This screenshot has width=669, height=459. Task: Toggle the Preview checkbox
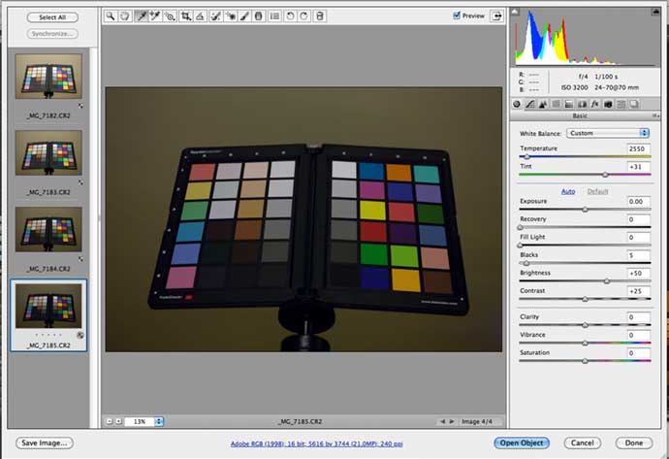click(x=457, y=16)
